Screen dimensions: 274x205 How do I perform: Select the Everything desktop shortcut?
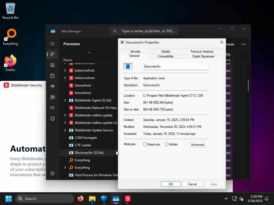[x=10, y=37]
